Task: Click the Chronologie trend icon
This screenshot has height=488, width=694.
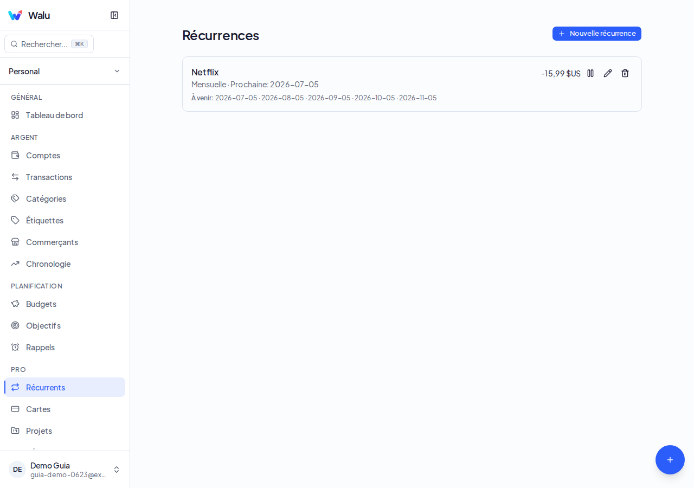Action: (x=15, y=264)
